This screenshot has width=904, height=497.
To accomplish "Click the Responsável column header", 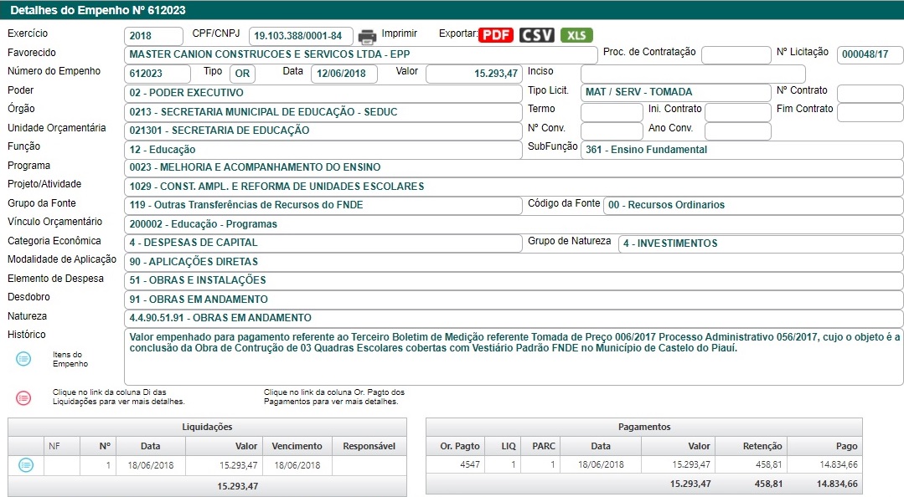I will 369,446.
